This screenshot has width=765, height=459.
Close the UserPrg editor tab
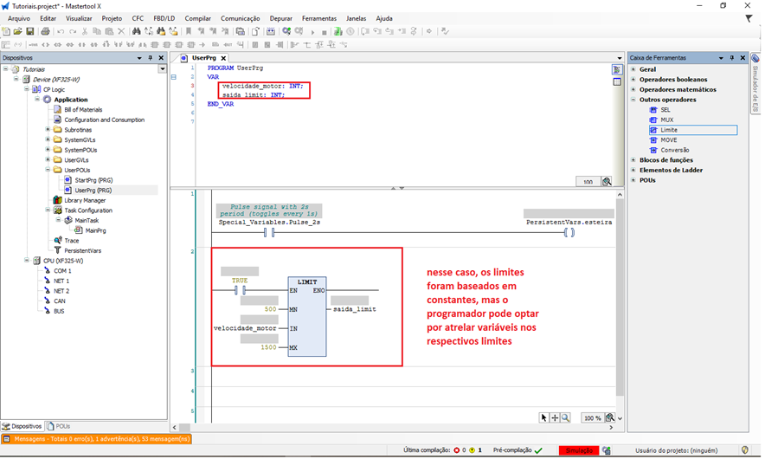coord(223,58)
